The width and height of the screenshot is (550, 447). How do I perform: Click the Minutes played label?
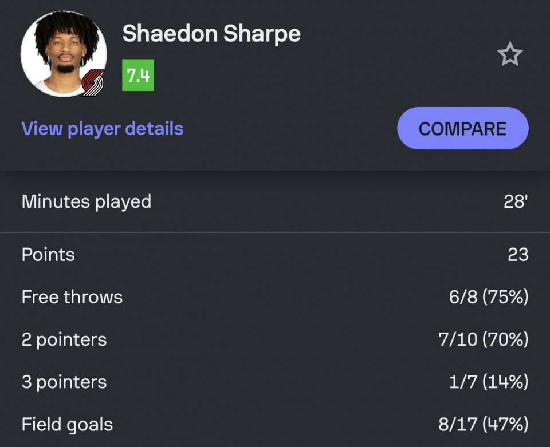[87, 201]
